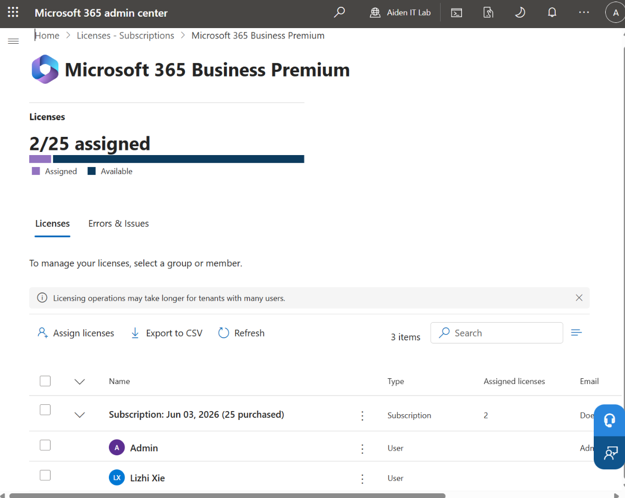Open the account avatar A

click(x=616, y=13)
